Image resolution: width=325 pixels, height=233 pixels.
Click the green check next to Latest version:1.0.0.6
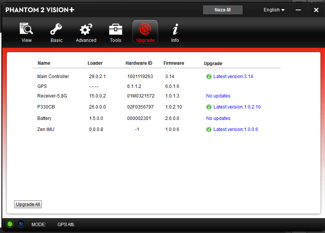pyautogui.click(x=209, y=129)
